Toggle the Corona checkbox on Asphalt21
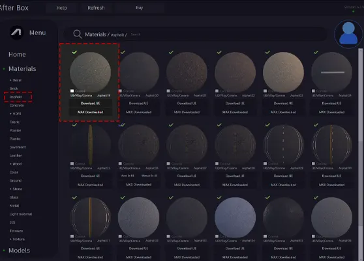 pos(168,91)
